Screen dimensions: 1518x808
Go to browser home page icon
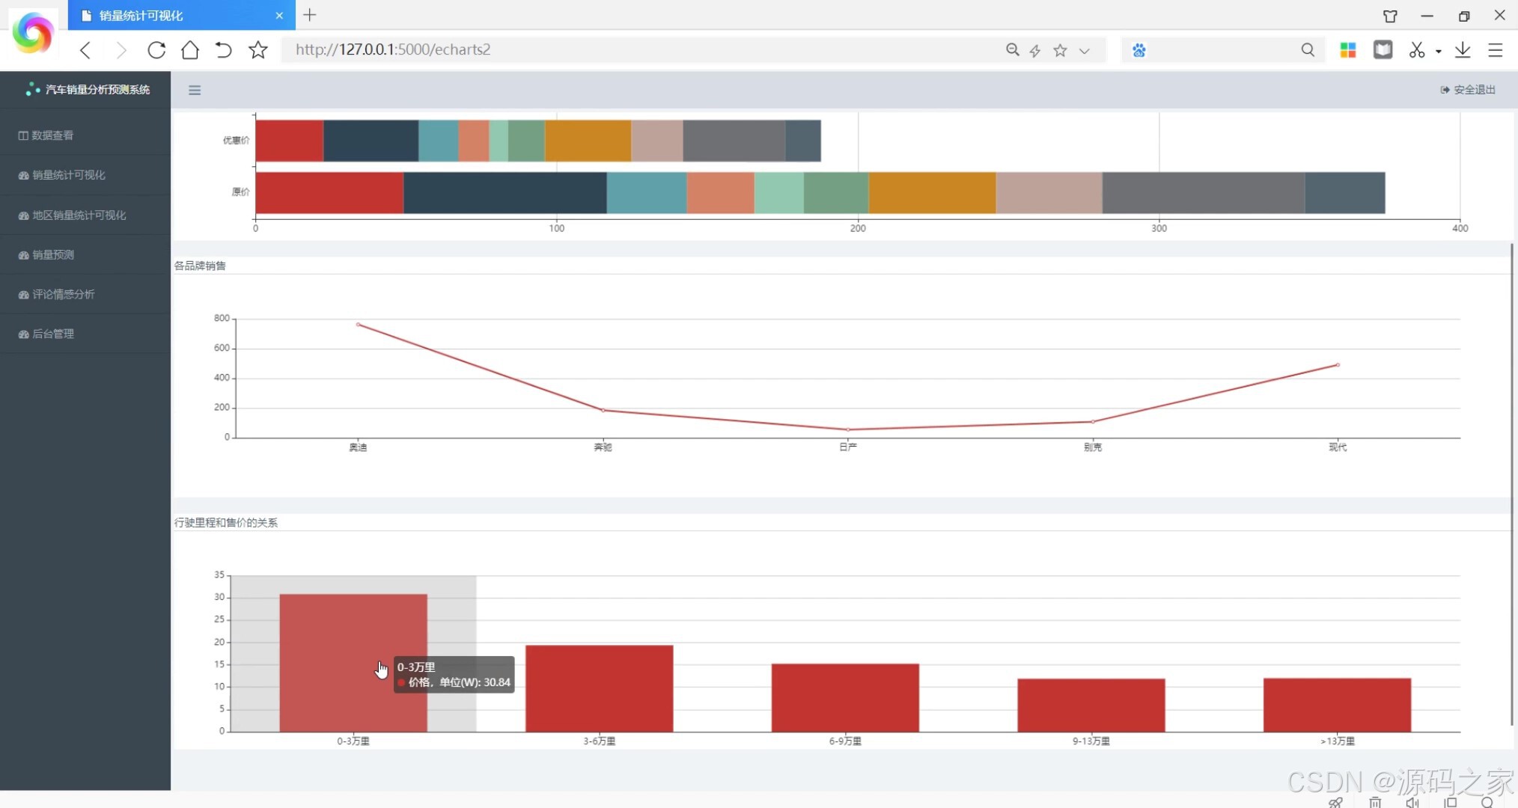point(190,50)
